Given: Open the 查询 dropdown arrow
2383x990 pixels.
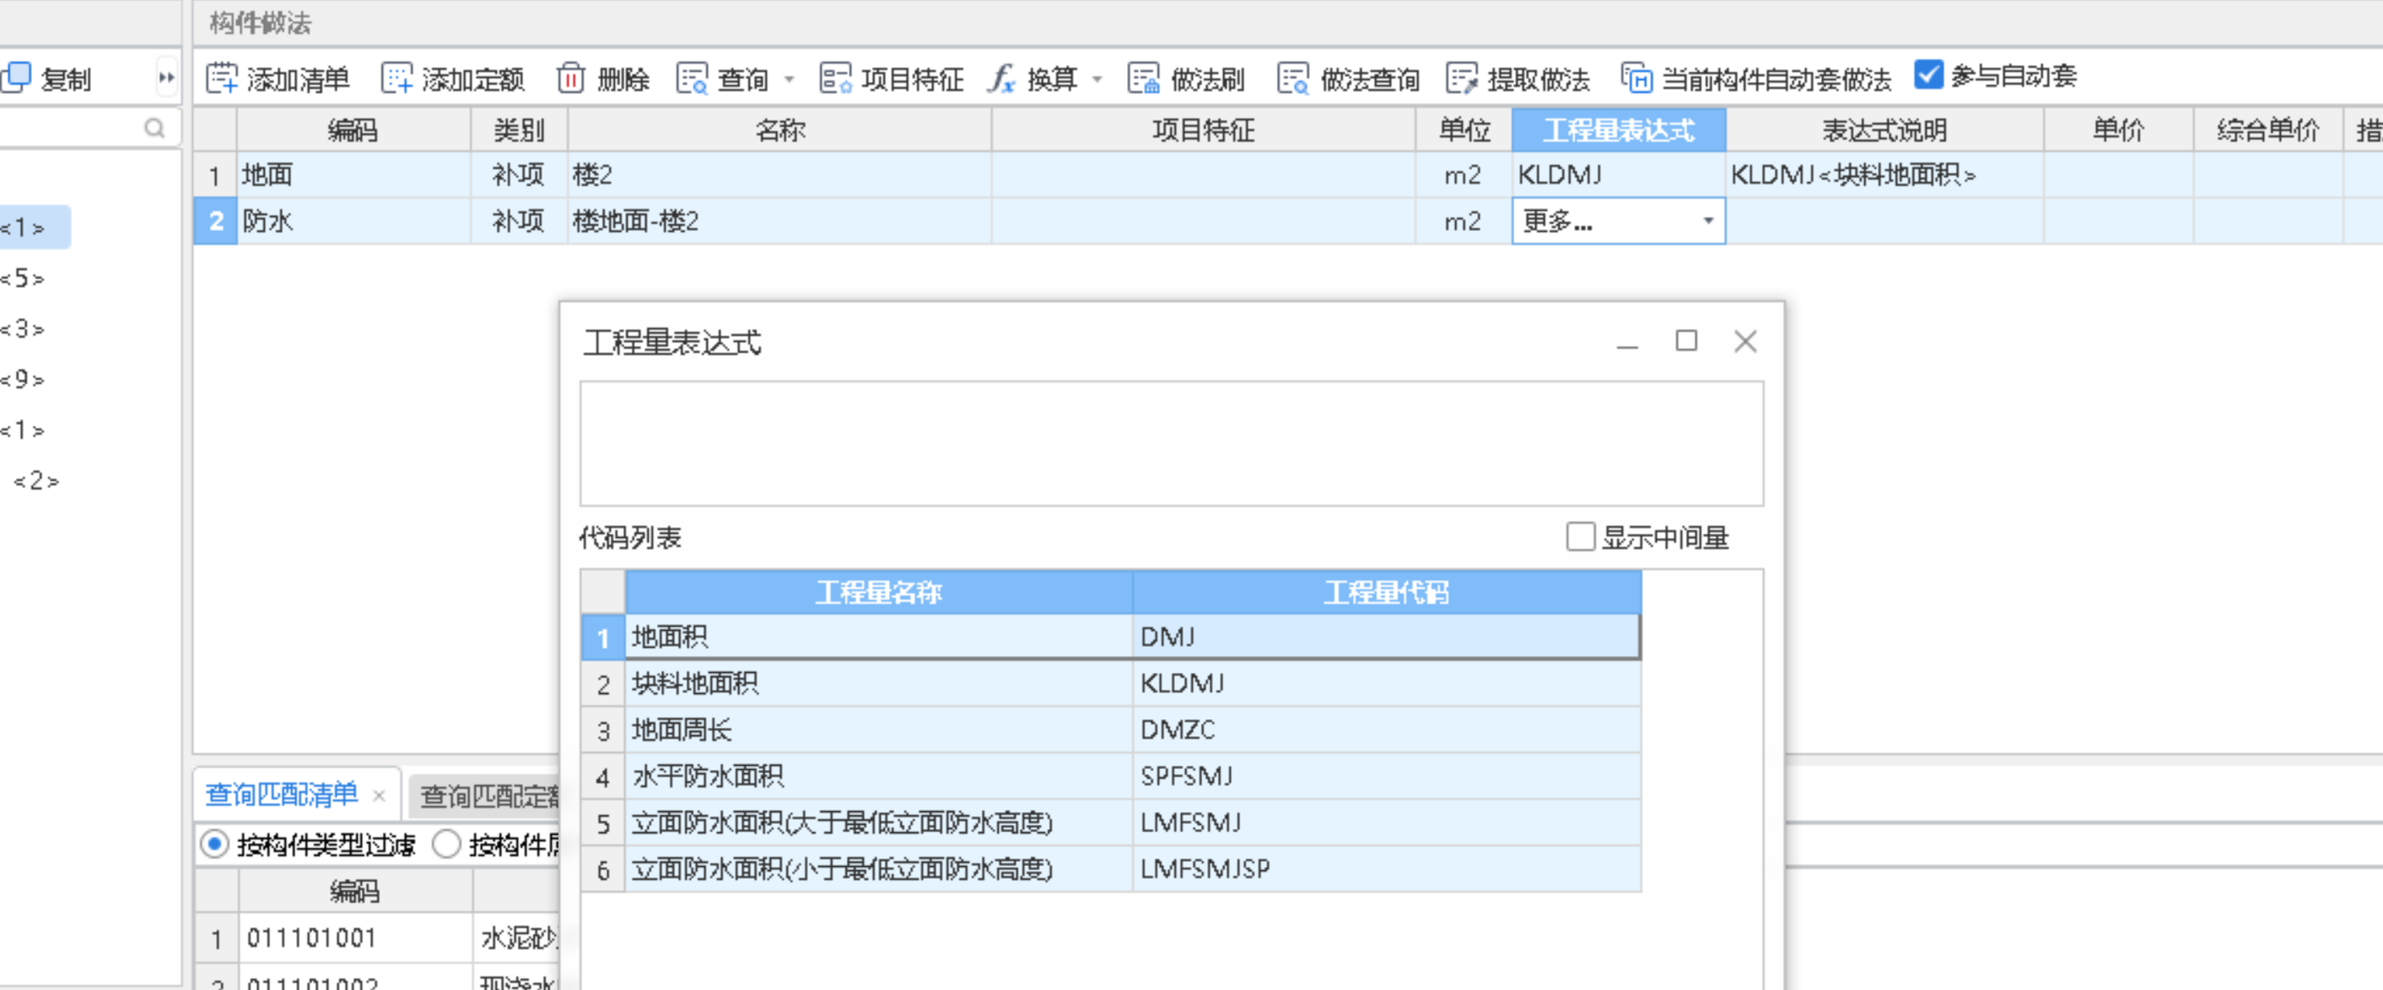Looking at the screenshot, I should click(789, 79).
